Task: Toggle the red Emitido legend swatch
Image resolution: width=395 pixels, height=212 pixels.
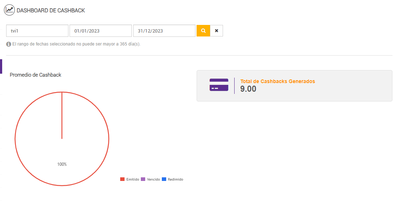Action: 122,179
